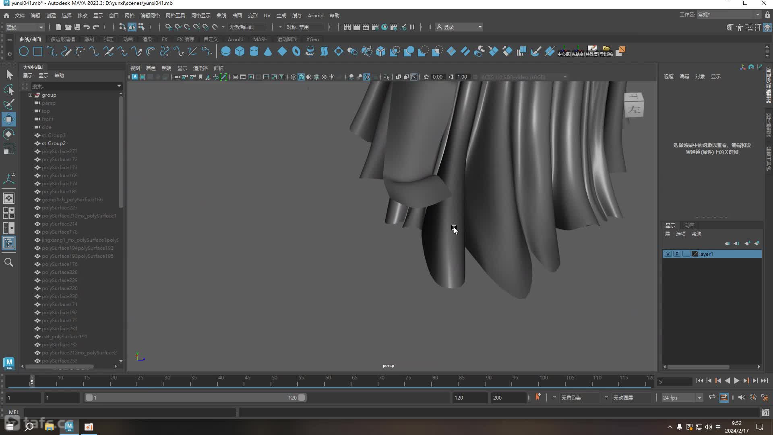
Task: Activate the Rotate tool in the toolbox
Action: click(x=9, y=134)
